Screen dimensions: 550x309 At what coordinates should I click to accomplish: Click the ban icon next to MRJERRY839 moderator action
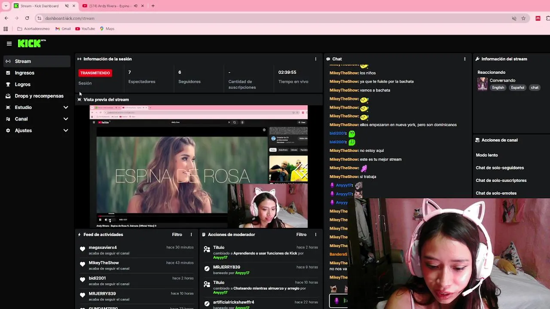207,269
